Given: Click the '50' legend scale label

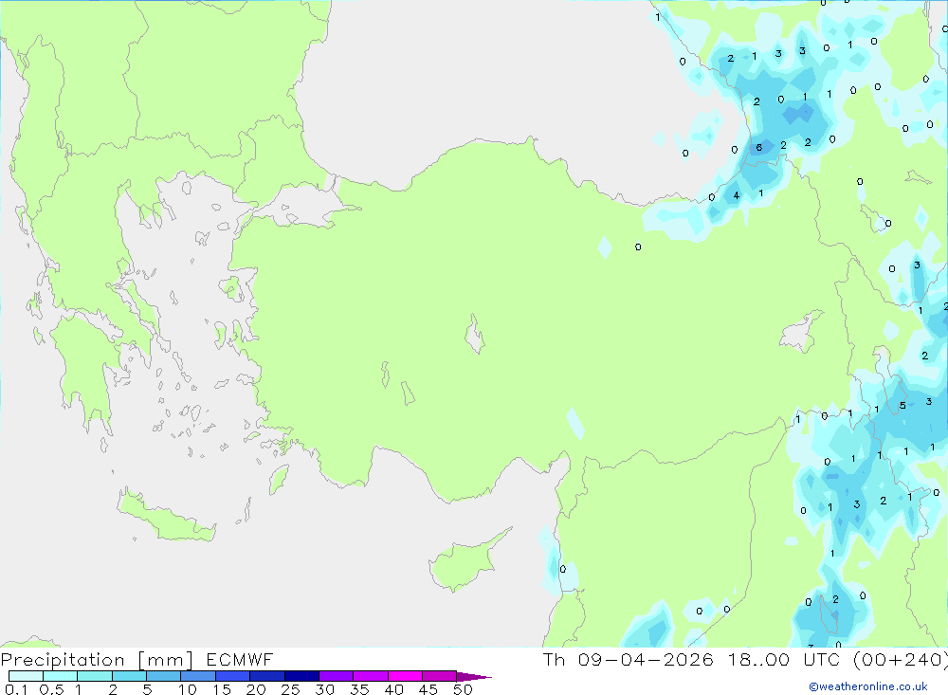Looking at the screenshot, I should point(464,689).
